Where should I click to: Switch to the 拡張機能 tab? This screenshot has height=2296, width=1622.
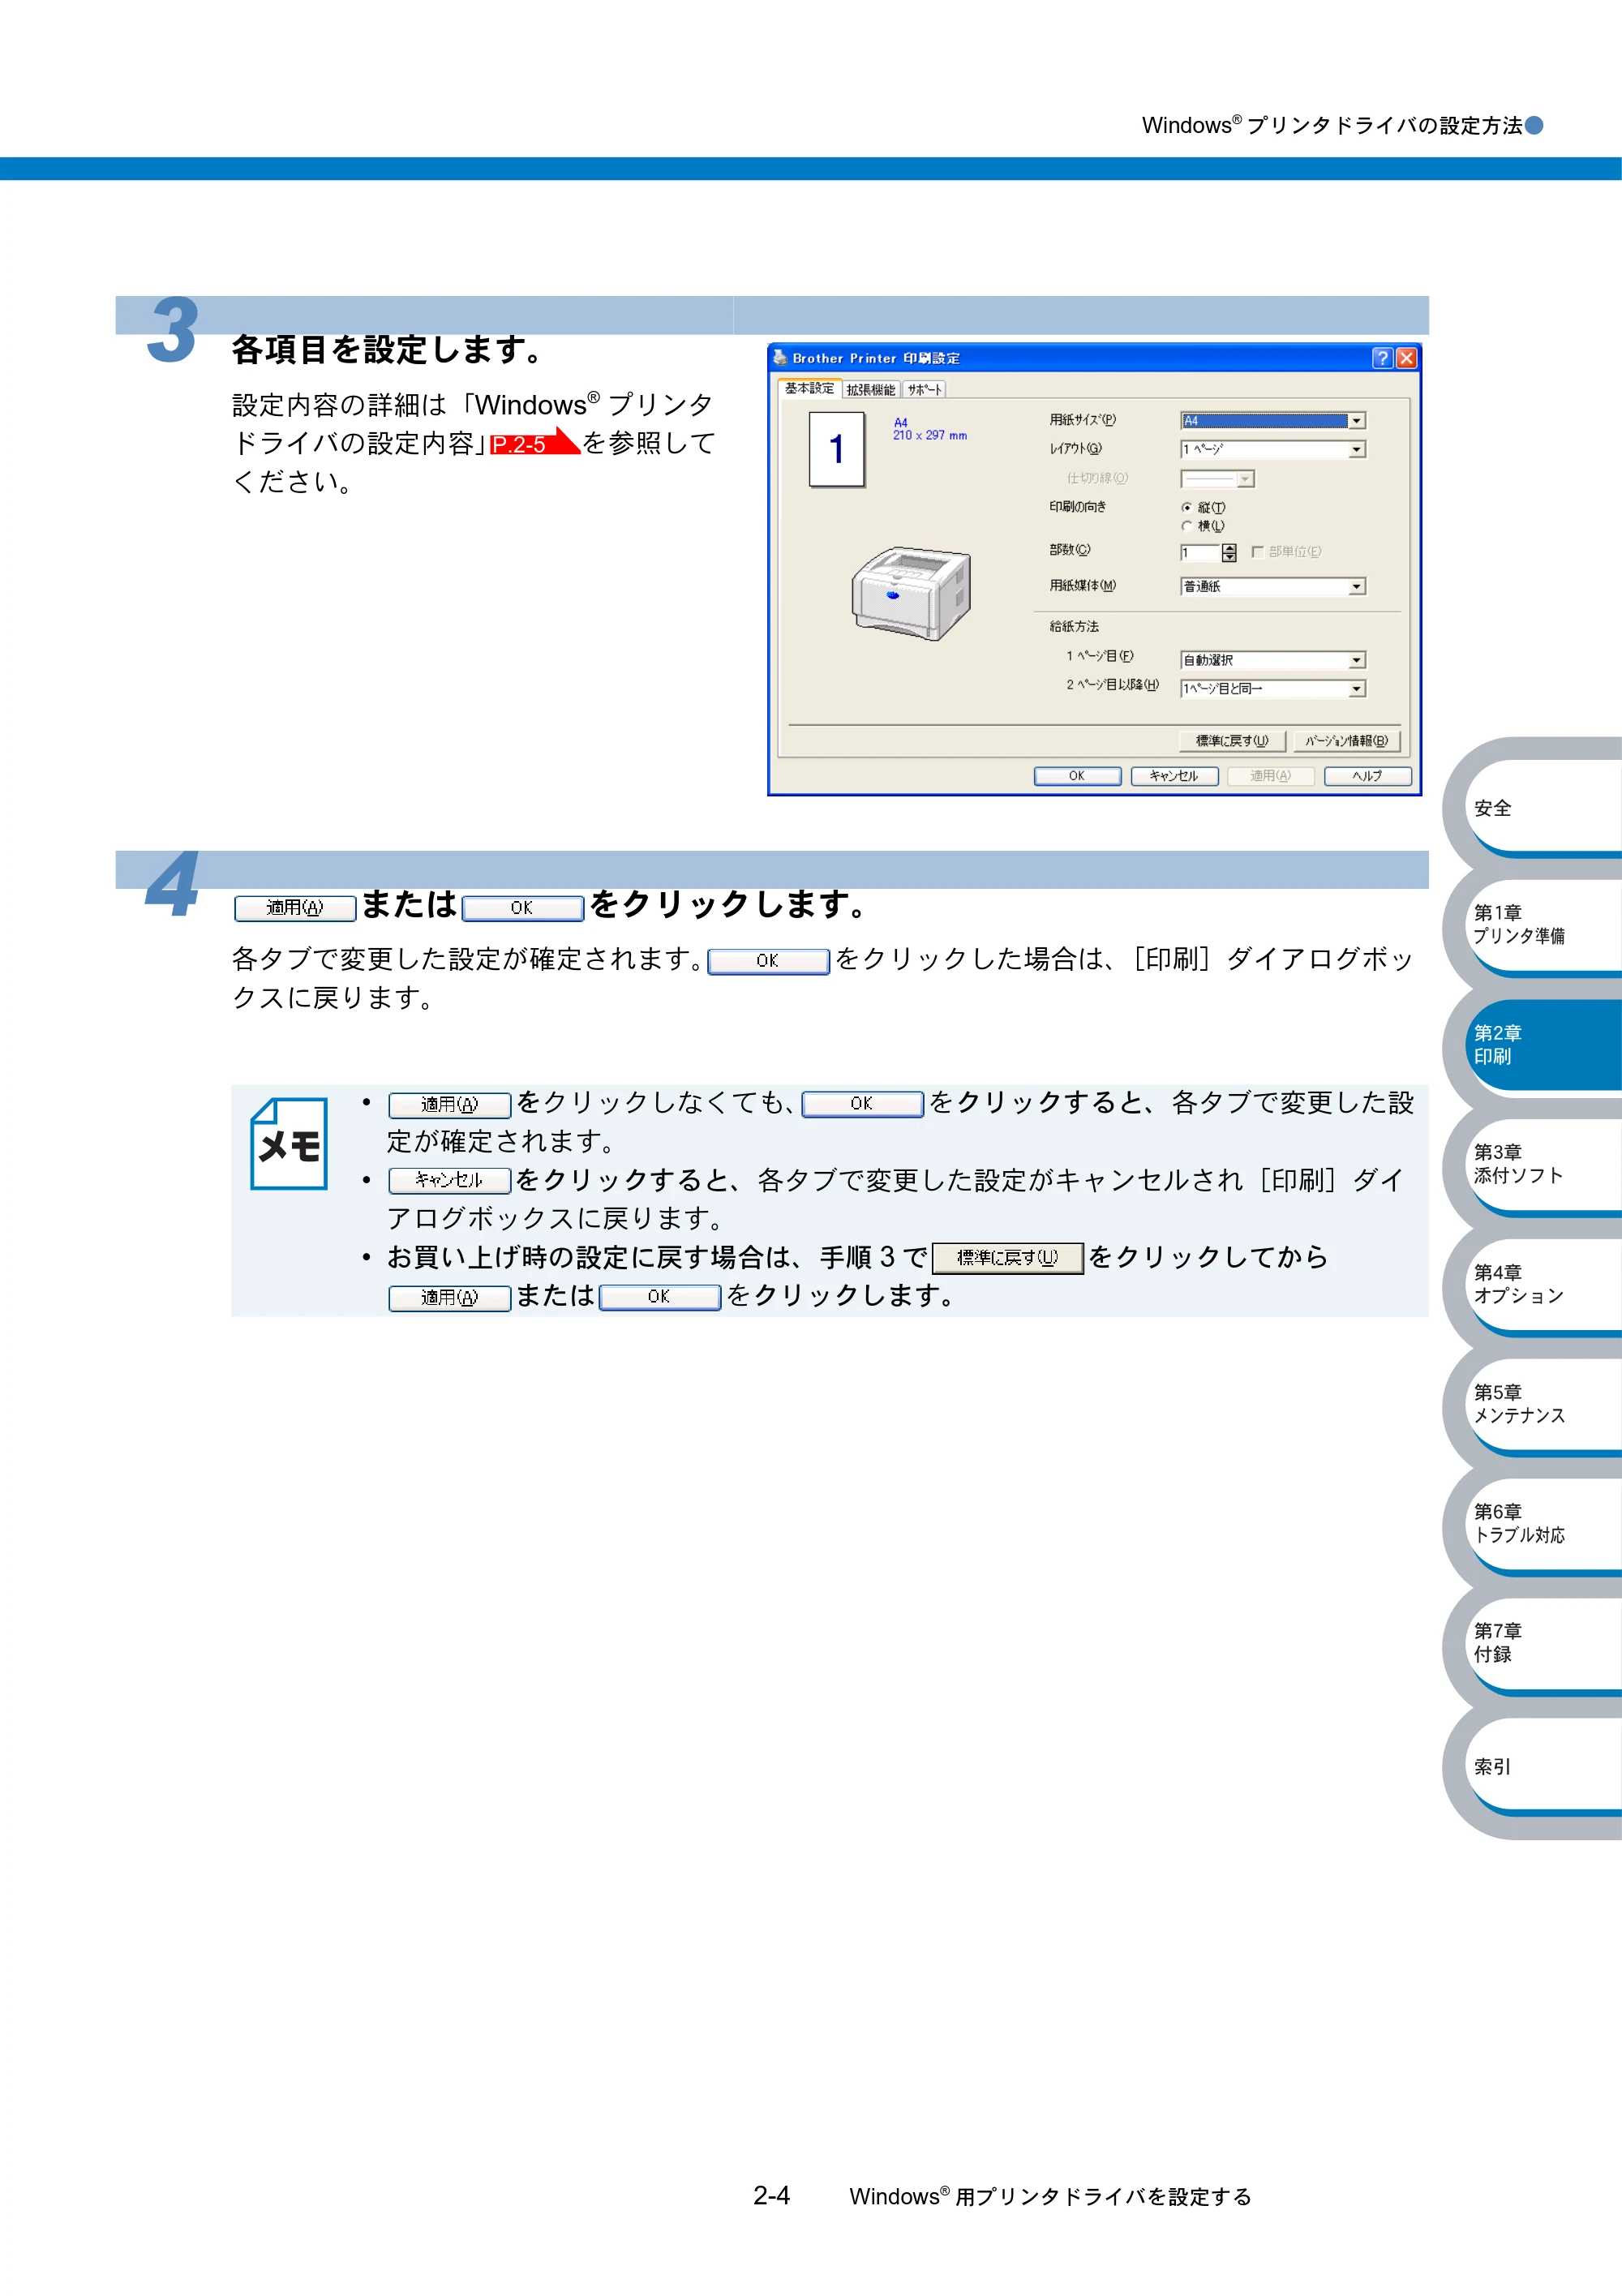[x=871, y=390]
